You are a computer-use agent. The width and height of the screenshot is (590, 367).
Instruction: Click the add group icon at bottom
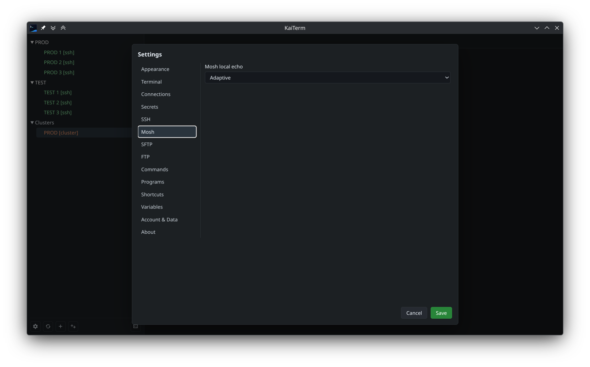point(73,326)
